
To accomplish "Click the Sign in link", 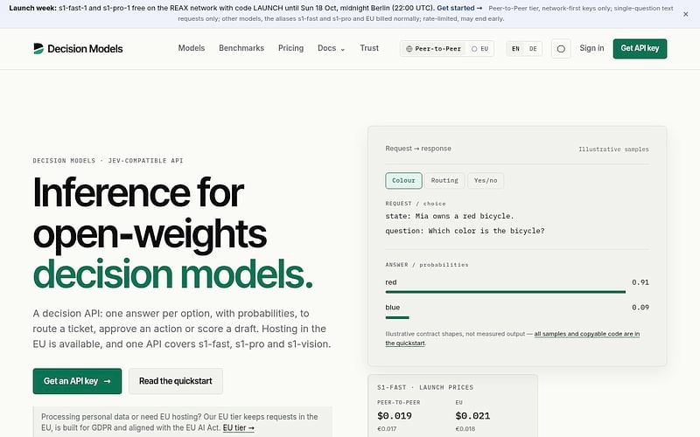I will coord(591,48).
